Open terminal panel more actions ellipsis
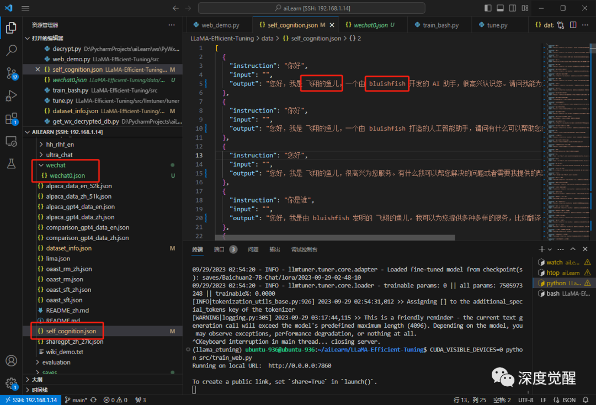This screenshot has width=596, height=405. coord(561,249)
